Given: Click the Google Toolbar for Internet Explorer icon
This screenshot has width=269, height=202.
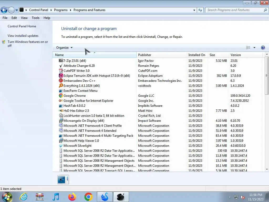Looking at the screenshot, I should pos(61,101).
